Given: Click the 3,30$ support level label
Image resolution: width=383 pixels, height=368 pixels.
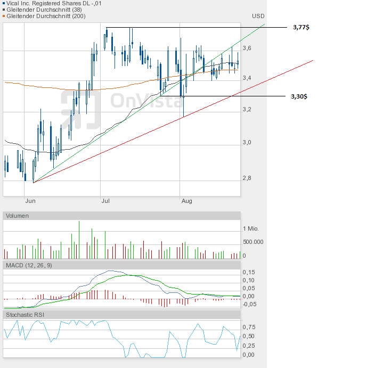Looking at the screenshot, I should [x=299, y=96].
